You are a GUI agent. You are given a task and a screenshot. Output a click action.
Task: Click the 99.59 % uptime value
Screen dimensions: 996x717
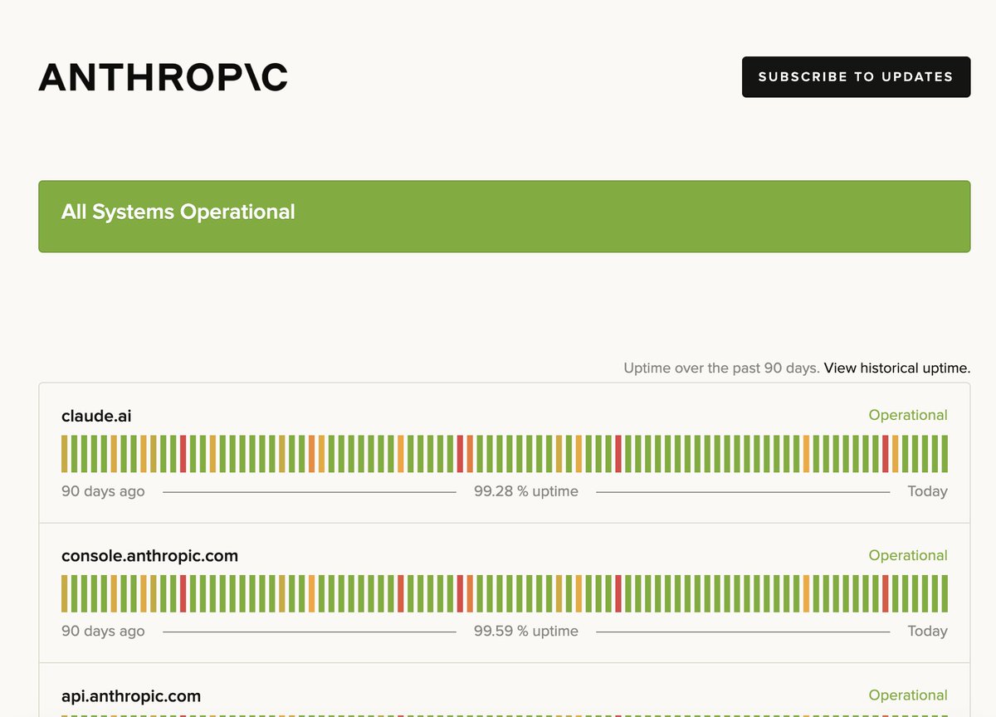click(526, 632)
